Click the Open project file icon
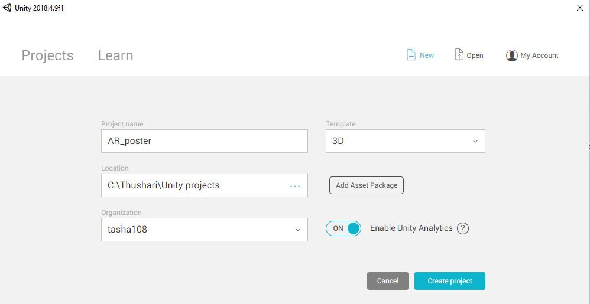 click(x=459, y=55)
